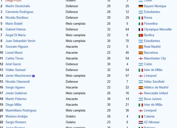Click the Dutch flag beside AZ Alkmaar

coord(141,122)
